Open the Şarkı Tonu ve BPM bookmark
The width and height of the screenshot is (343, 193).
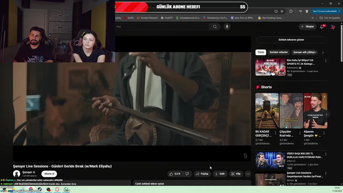click(242, 18)
